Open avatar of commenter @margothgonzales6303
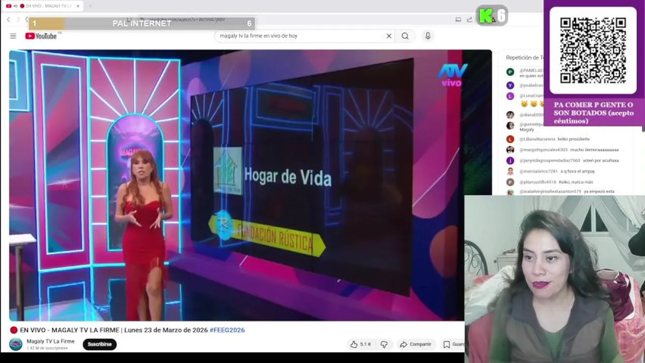This screenshot has height=363, width=645. pos(510,150)
